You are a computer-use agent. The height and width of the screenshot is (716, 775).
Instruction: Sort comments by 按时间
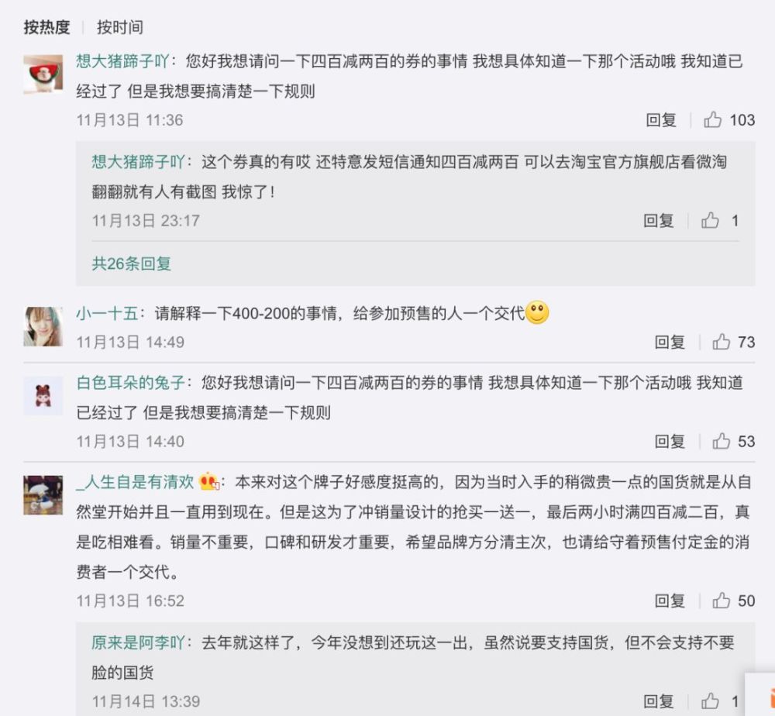tap(120, 27)
